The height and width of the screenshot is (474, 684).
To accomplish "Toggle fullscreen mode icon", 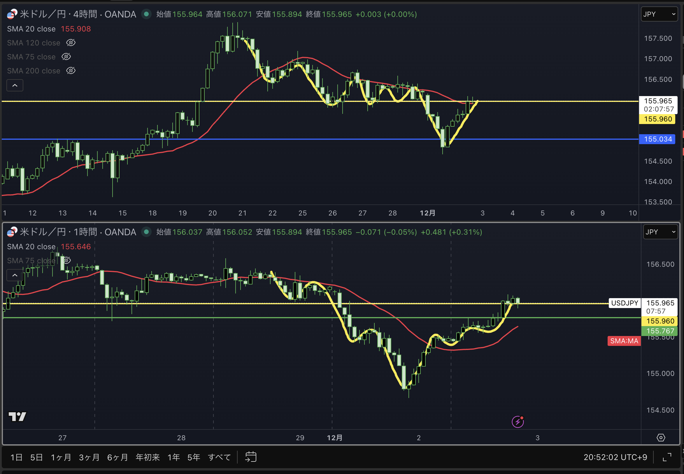I will (667, 457).
